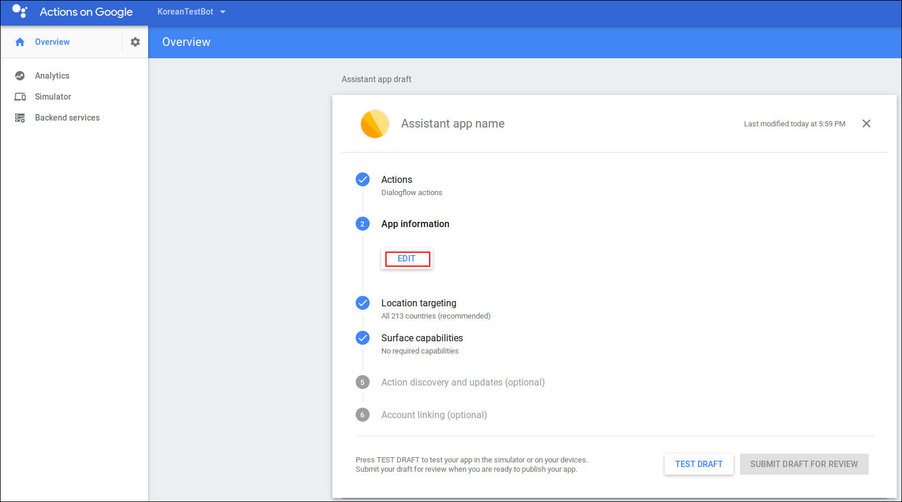The height and width of the screenshot is (502, 902).
Task: Open the Actions step
Action: [396, 180]
